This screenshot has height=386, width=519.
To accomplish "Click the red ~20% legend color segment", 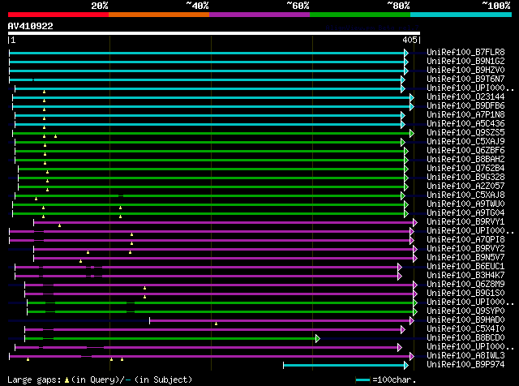I will click(58, 14).
